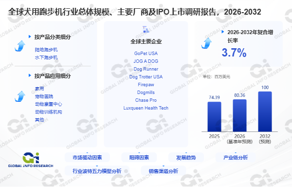Click the triangle bullet before 2026-2032年复合增长率

223,32
